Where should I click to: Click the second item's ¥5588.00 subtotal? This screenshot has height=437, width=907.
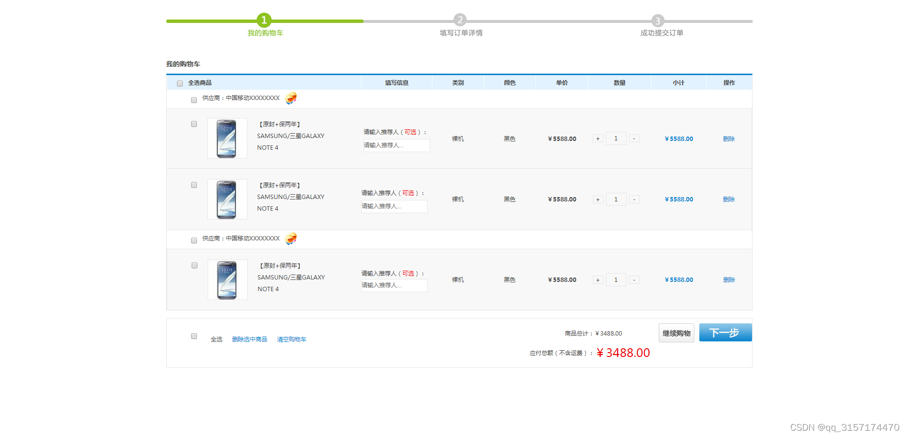pos(679,199)
